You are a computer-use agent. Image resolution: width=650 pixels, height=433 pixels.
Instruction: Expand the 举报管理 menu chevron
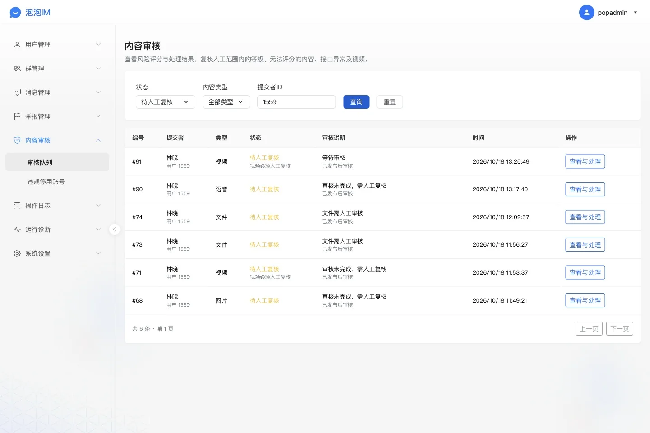click(98, 116)
